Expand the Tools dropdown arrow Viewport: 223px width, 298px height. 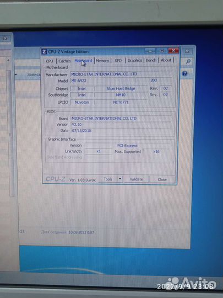[x=120, y=179]
